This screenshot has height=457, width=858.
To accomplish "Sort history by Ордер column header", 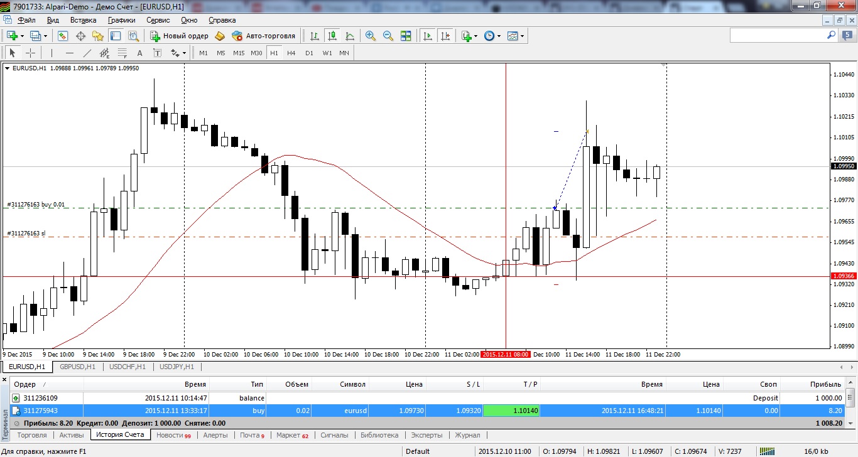I will click(47, 384).
